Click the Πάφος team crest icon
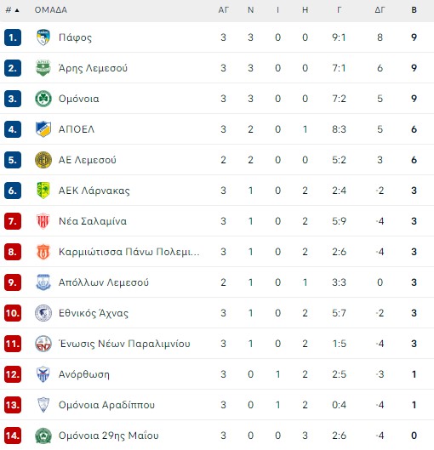The height and width of the screenshot is (450, 434). 43,37
